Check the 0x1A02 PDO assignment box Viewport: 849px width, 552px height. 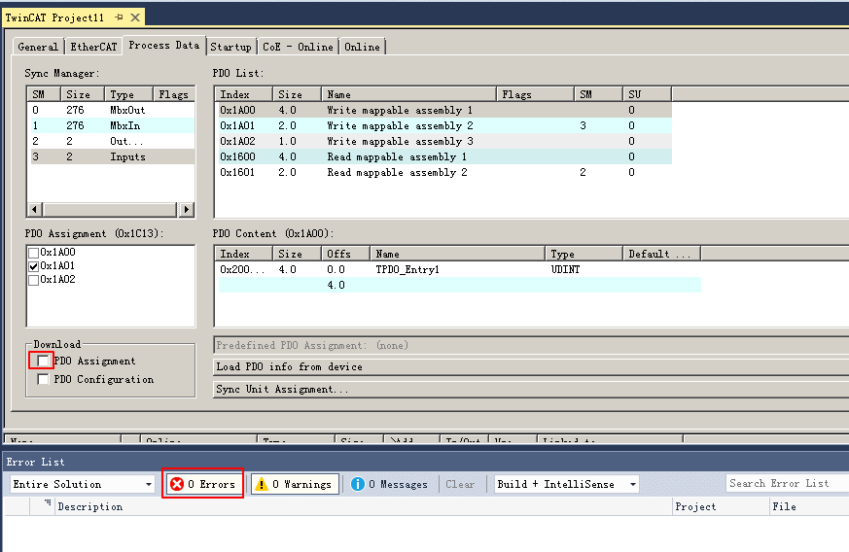click(x=34, y=280)
